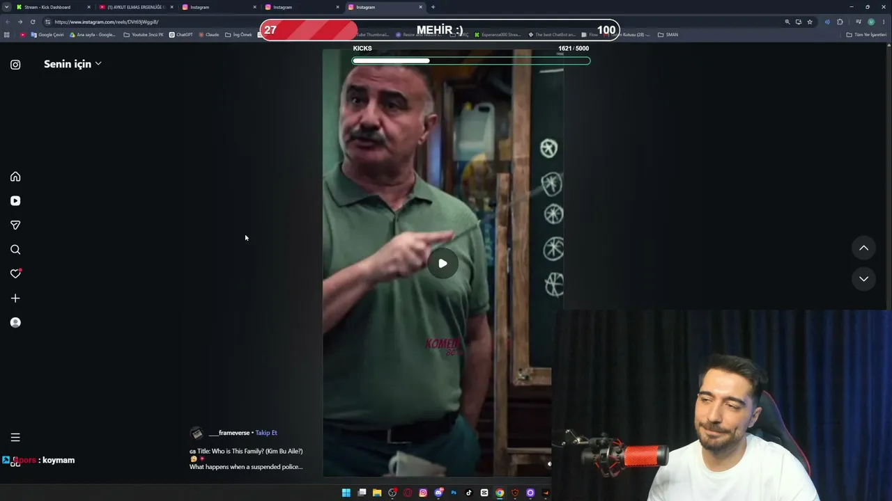
Task: Open Instagram app from taskbar
Action: 423,493
